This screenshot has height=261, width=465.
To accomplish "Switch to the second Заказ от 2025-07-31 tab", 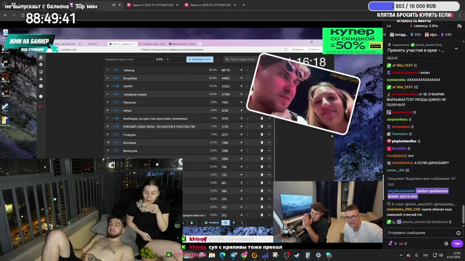I will (210, 5).
